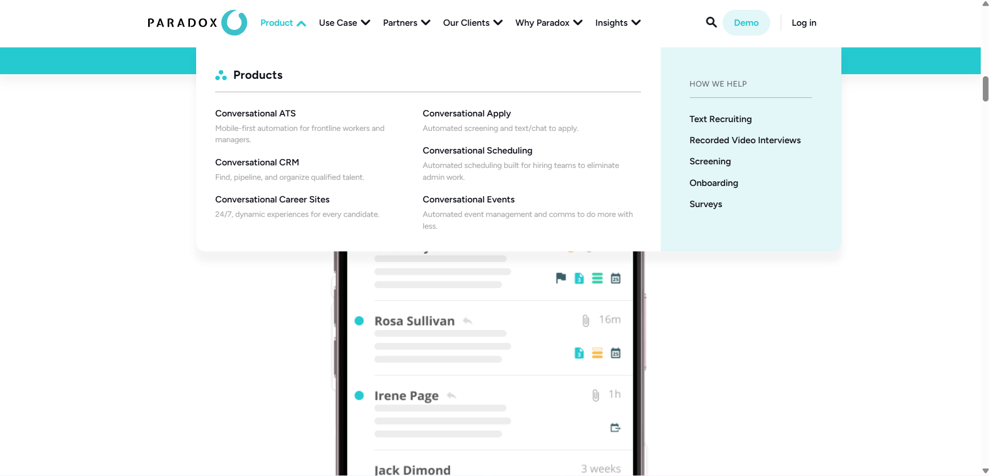Open Recorded Video Interviews link
The width and height of the screenshot is (989, 476).
click(745, 140)
